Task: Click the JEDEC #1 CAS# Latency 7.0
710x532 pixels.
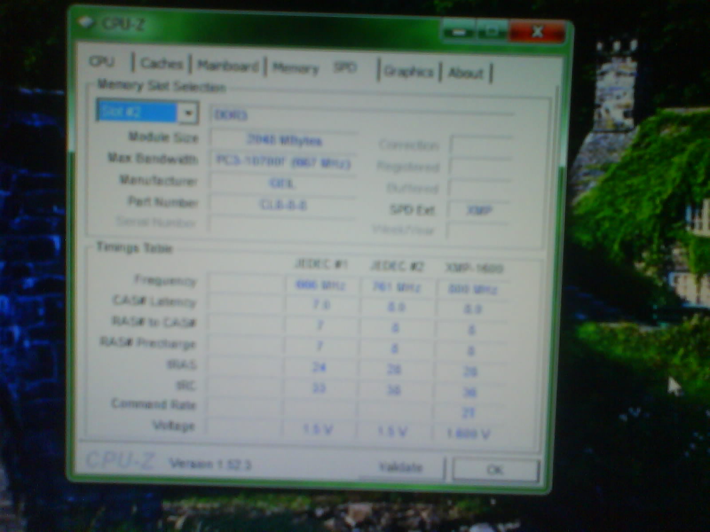Action: pyautogui.click(x=320, y=305)
